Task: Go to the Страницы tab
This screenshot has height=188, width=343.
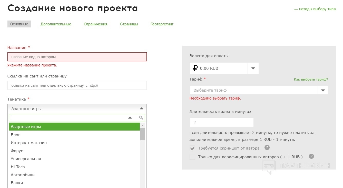Action: (x=129, y=24)
